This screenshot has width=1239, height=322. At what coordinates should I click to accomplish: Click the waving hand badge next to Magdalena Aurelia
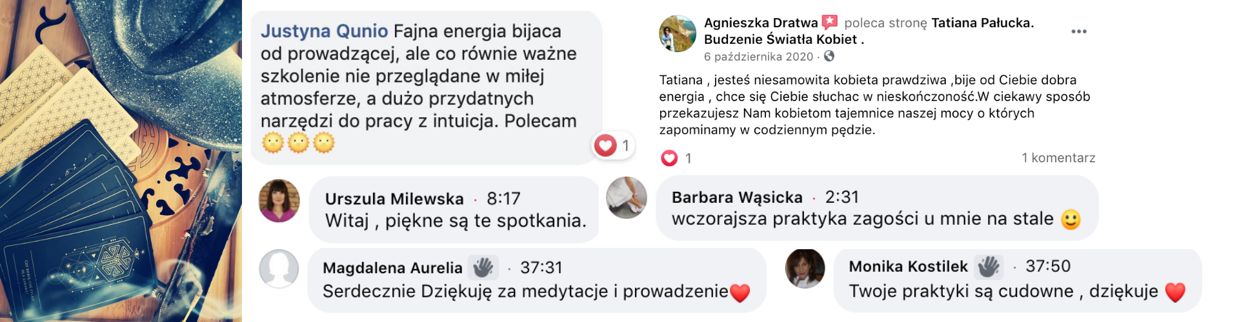[x=483, y=267]
